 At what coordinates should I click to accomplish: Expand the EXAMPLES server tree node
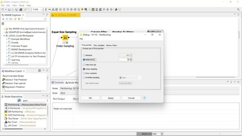4,32
